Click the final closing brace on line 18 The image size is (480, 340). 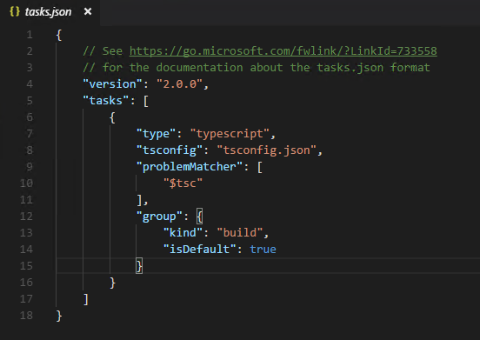click(59, 316)
